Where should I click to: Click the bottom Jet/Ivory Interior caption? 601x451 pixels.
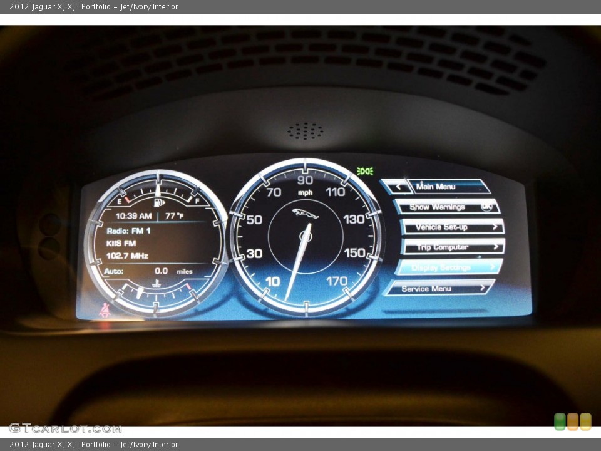point(149,445)
